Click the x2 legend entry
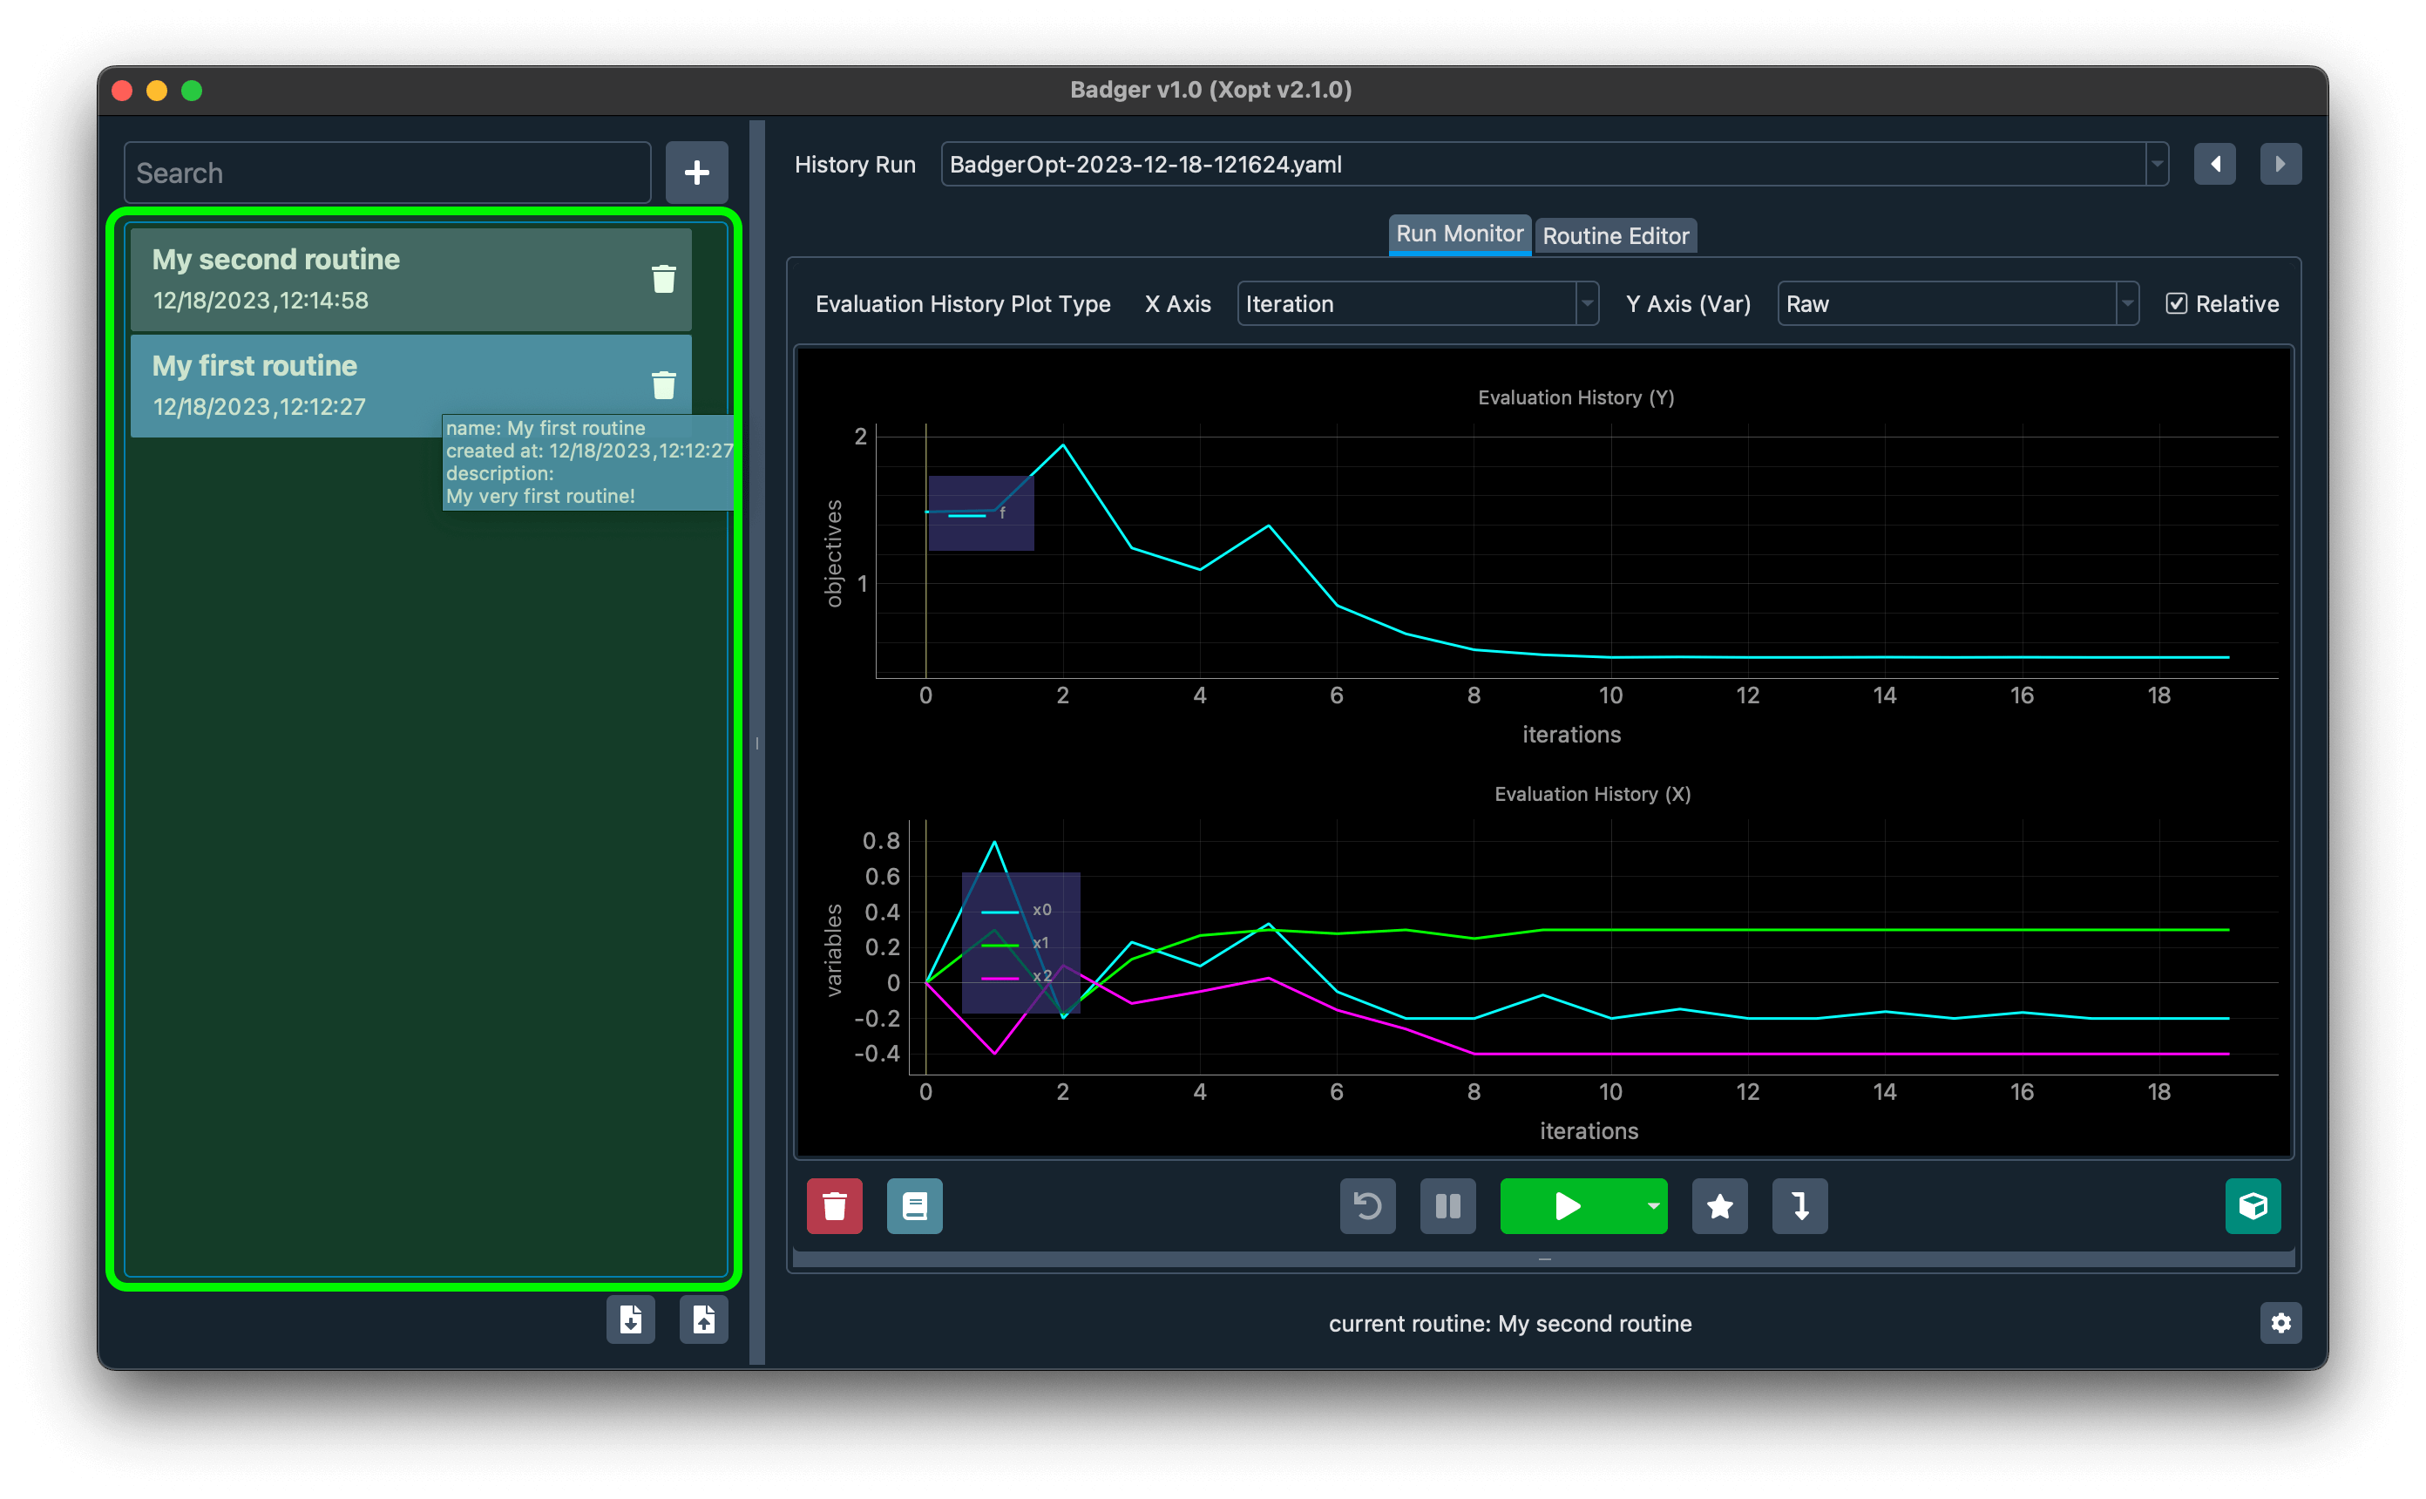This screenshot has height=1499, width=2426. (1016, 978)
